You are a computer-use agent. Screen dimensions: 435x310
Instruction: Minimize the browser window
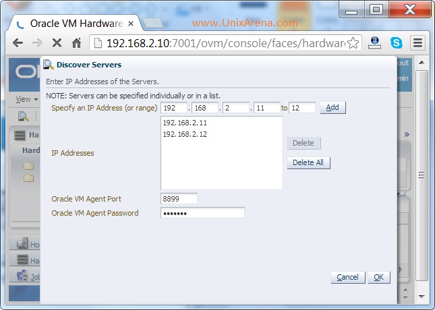[351, 11]
